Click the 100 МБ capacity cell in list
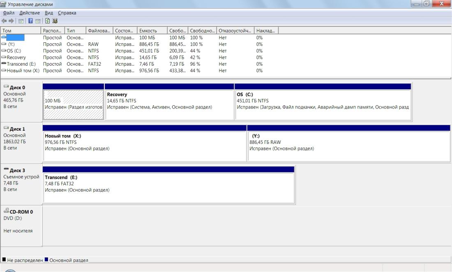The width and height of the screenshot is (452, 272). click(147, 37)
